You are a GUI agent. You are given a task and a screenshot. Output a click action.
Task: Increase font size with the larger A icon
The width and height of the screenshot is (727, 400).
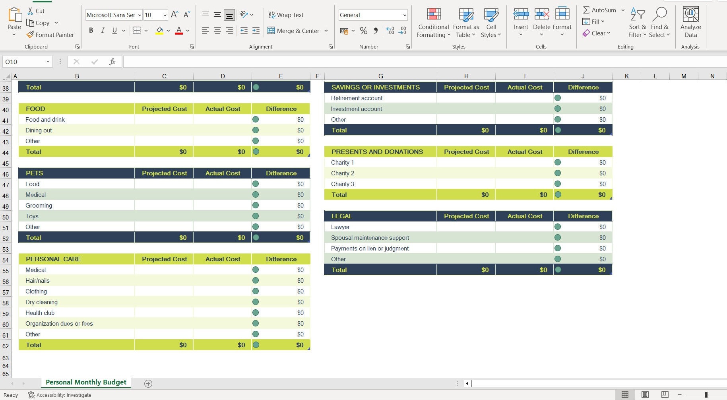pos(174,15)
